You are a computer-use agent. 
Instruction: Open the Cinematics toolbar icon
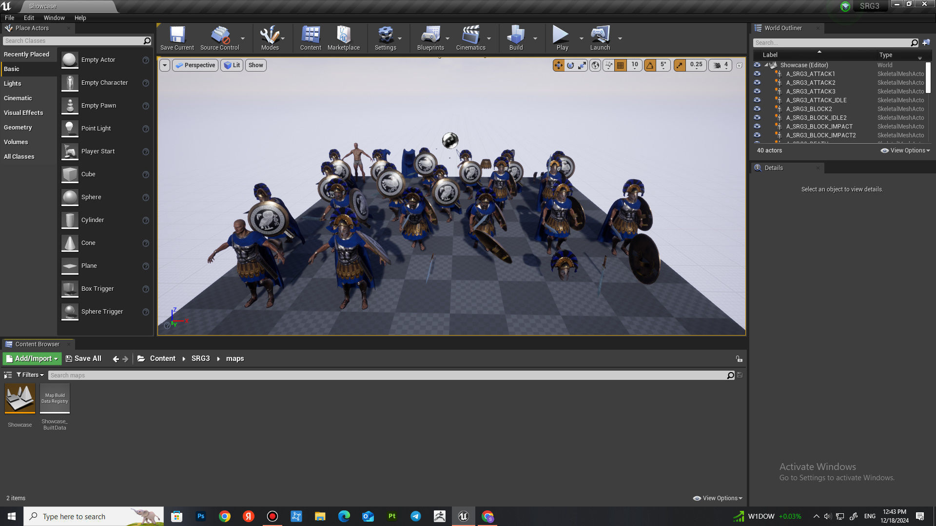coord(470,38)
